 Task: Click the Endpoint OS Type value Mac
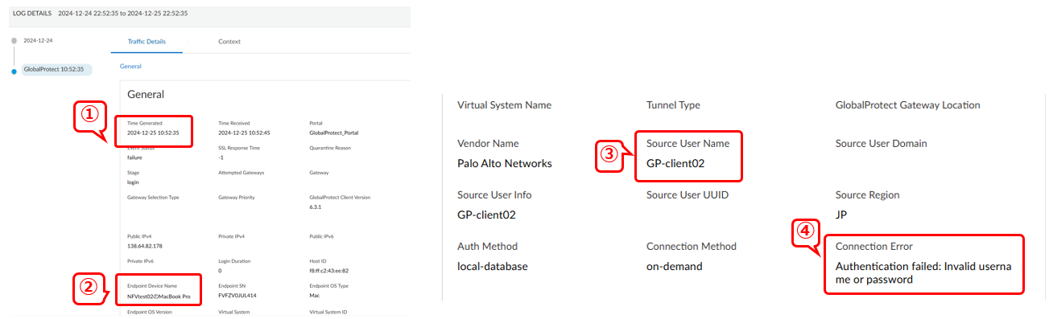coord(314,296)
